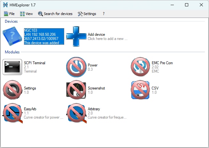Click the Screenshot module icon
The image size is (209, 148).
[x=76, y=90]
